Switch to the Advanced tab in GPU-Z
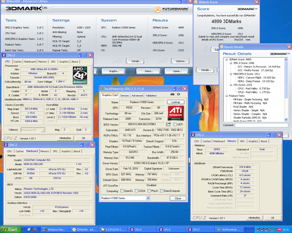Viewport: 292px width, 233px height. 137,95
